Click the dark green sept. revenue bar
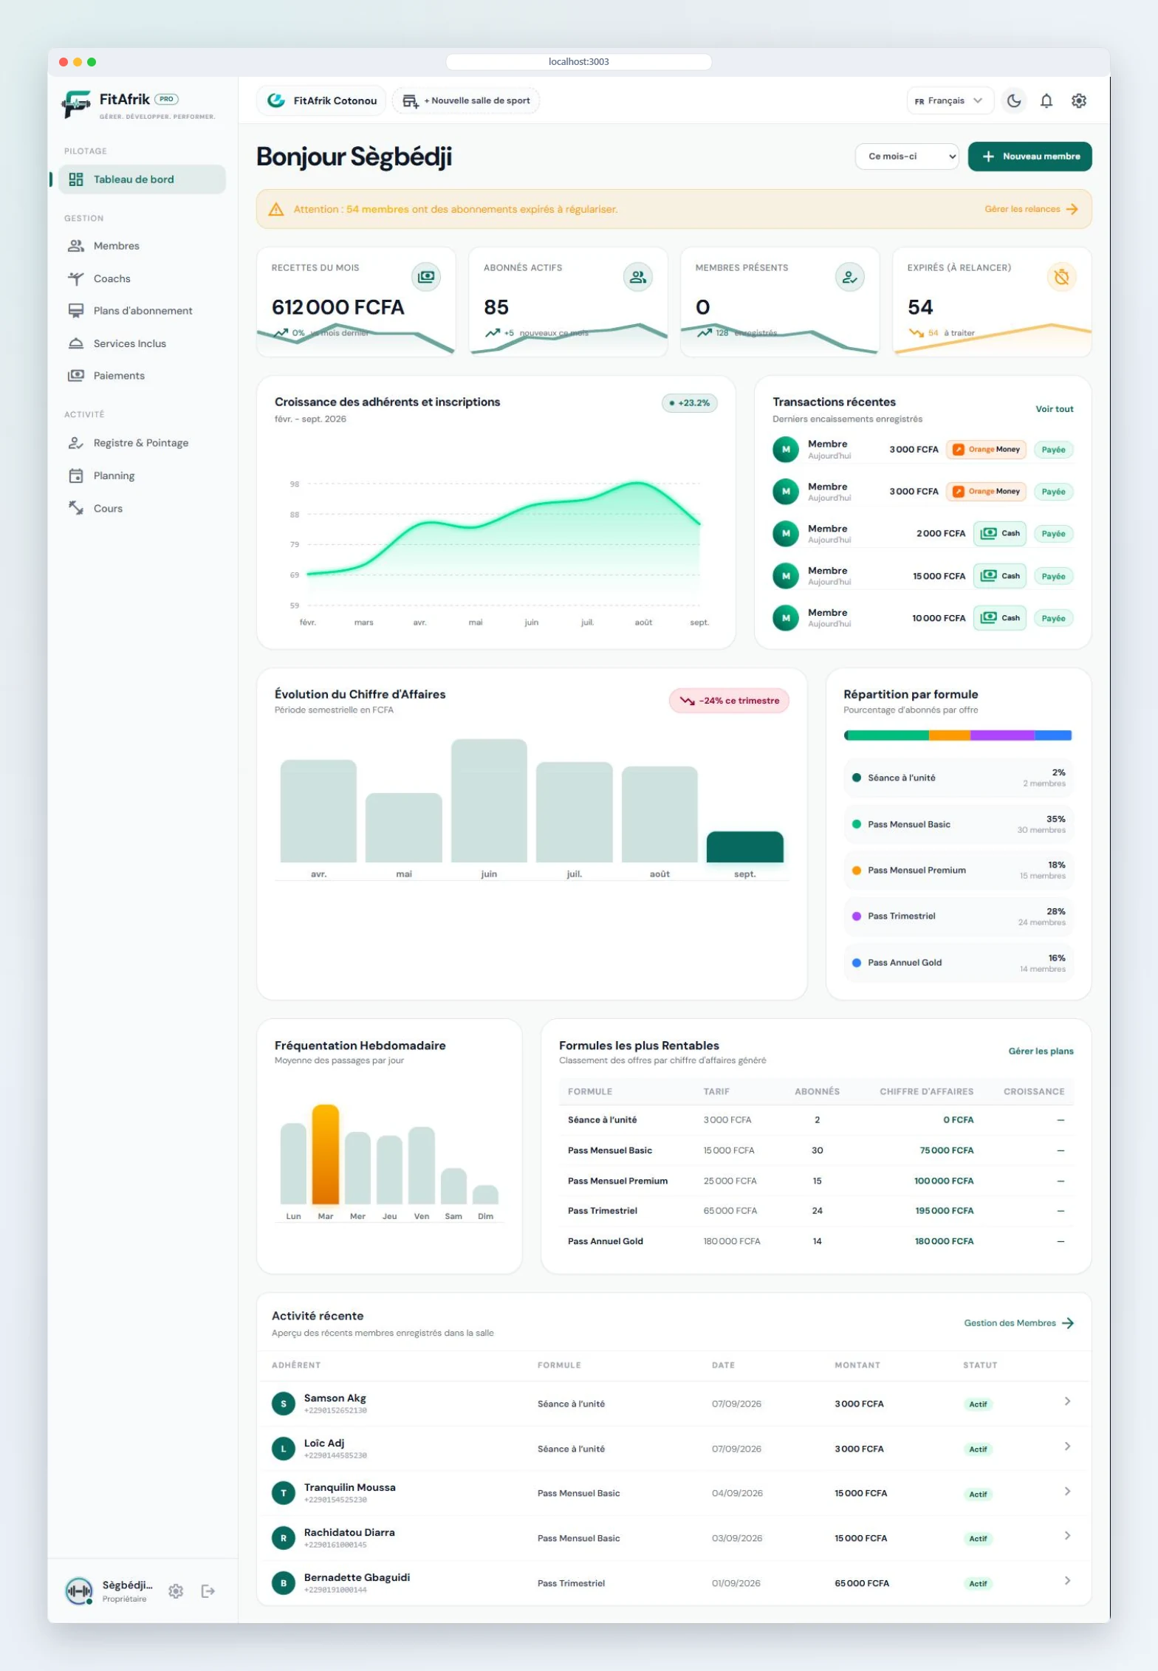 [744, 847]
